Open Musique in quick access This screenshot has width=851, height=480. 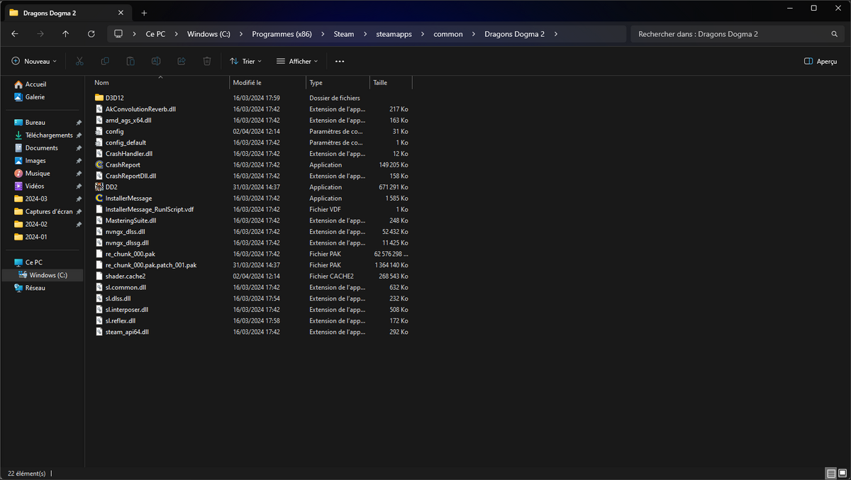(x=38, y=174)
